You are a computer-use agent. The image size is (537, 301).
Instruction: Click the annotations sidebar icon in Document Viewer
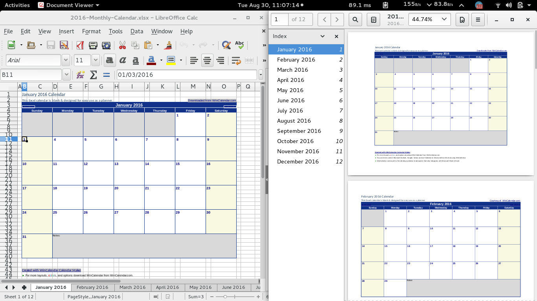[x=373, y=19]
